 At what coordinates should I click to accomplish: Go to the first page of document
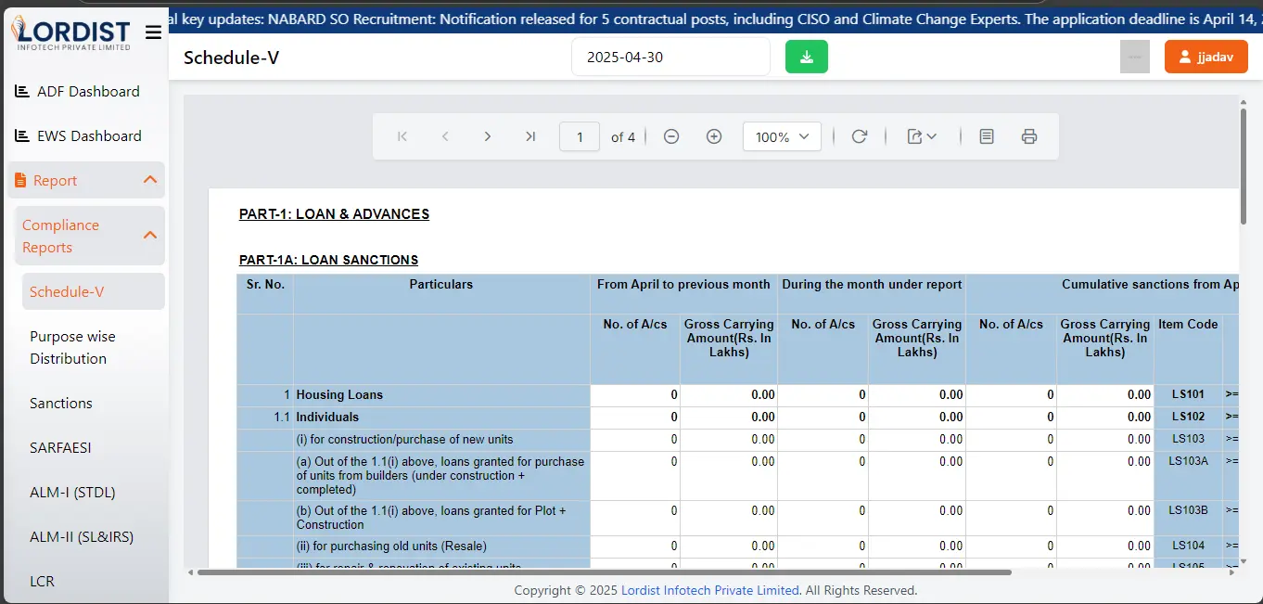tap(402, 136)
